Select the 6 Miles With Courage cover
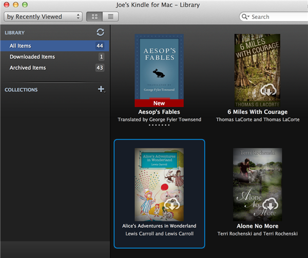The height and width of the screenshot is (258, 308). pos(257,70)
